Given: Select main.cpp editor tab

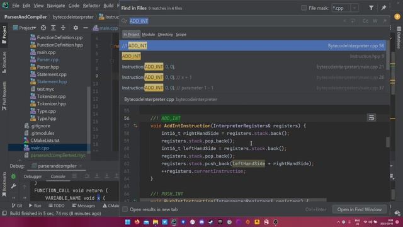Looking at the screenshot, I should point(105,28).
